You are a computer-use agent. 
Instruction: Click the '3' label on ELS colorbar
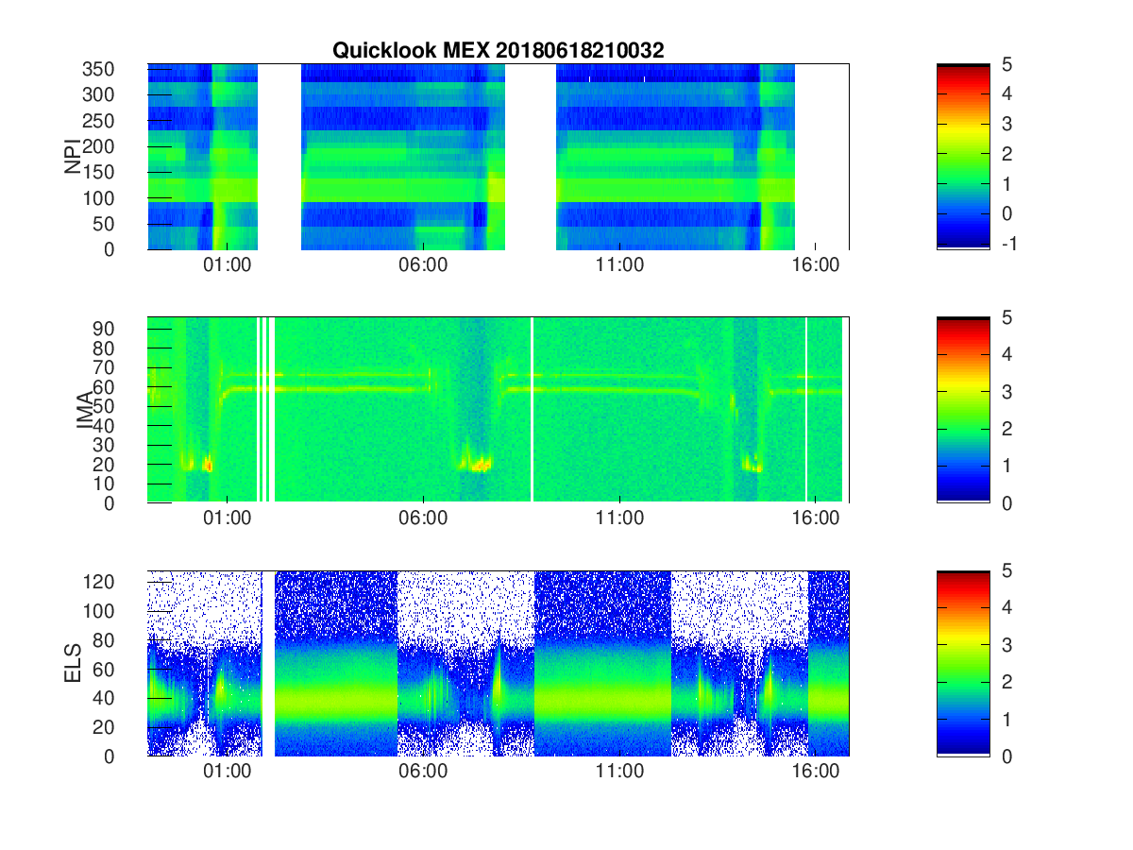click(1006, 644)
